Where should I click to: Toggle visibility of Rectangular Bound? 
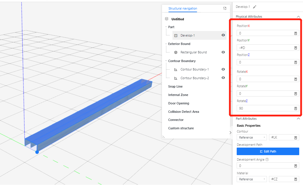(223, 52)
